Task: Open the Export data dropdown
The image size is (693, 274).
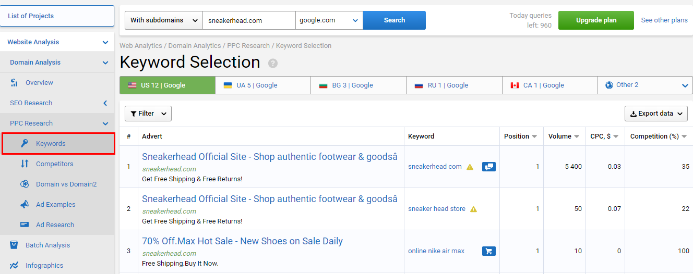Action: tap(656, 114)
